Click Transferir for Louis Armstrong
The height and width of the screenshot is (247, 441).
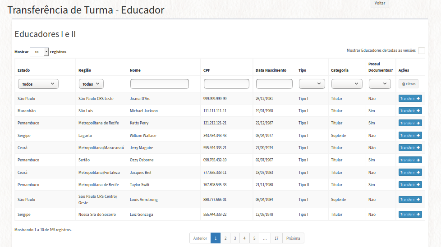point(410,200)
